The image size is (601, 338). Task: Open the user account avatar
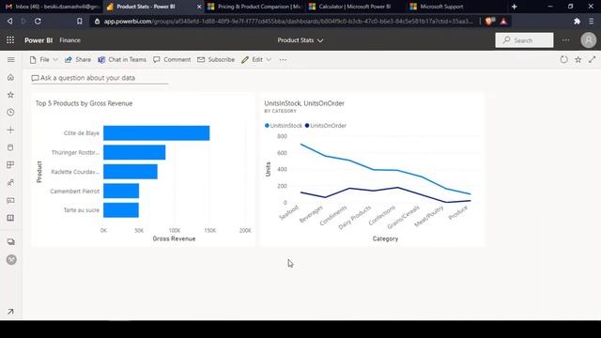click(589, 39)
